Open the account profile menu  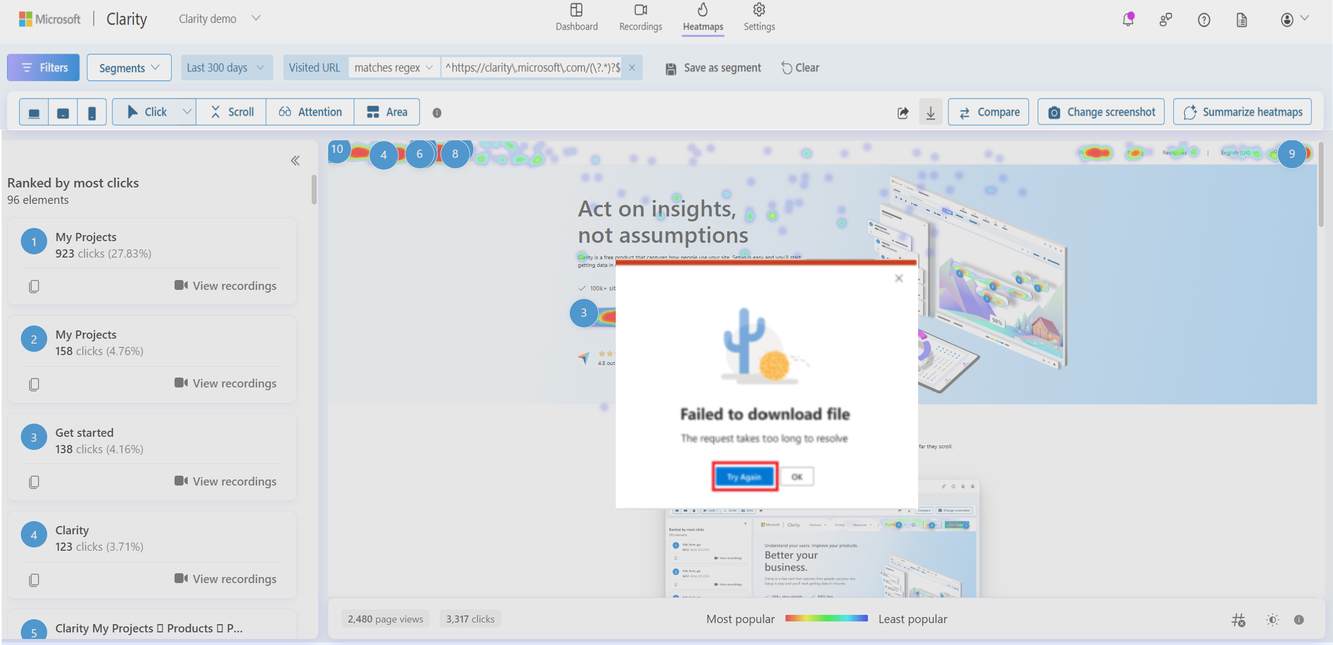pos(1294,20)
